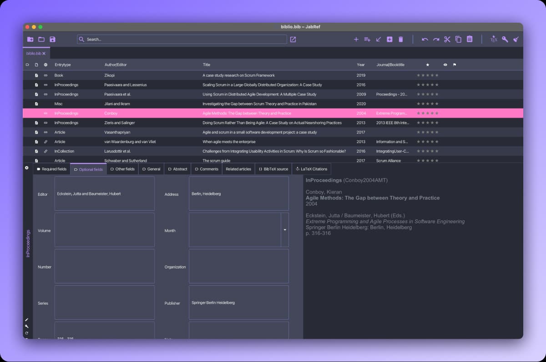Click the Paste clipboard icon
The width and height of the screenshot is (546, 362).
470,40
